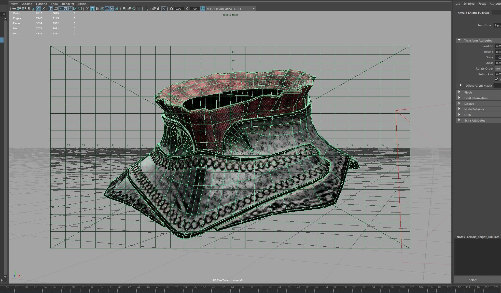Click the Select button in Attribute Editor
This screenshot has height=293, width=501.
[x=472, y=280]
